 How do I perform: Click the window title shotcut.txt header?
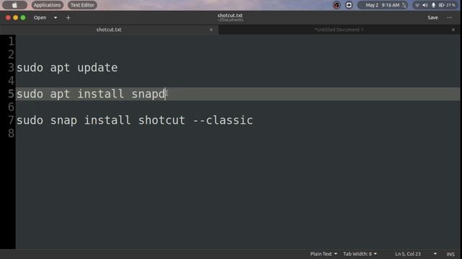point(230,16)
